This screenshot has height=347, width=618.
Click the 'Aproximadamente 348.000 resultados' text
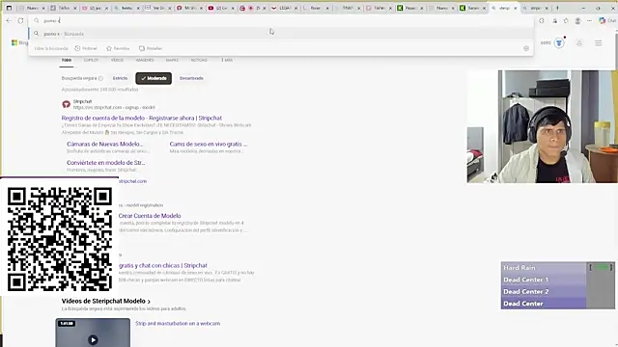pos(99,90)
